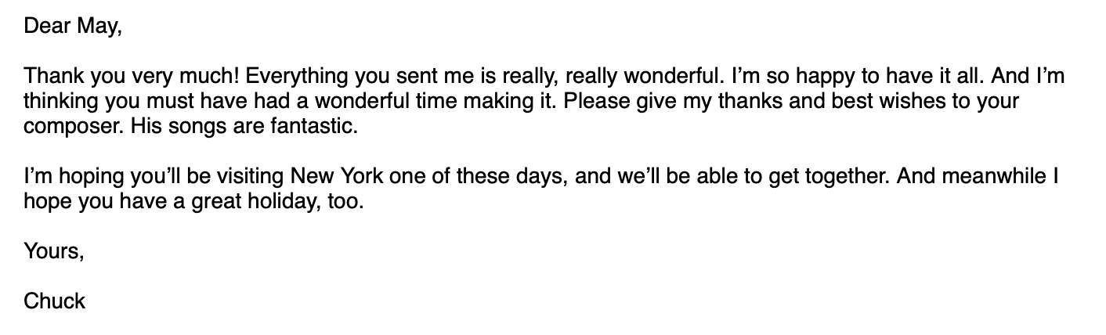1106x335 pixels.
Task: Click the closing "Yours,"
Action: (53, 251)
